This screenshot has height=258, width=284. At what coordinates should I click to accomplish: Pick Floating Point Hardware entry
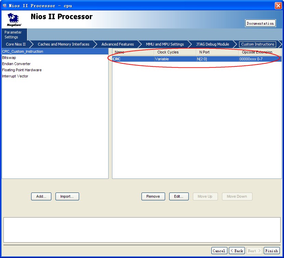pyautogui.click(x=22, y=70)
